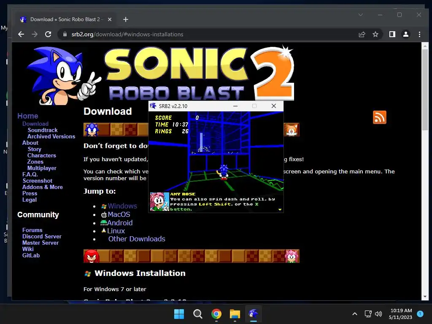This screenshot has height=324, width=432.
Task: Click the Amy face icon on lower banner
Action: coord(292,256)
